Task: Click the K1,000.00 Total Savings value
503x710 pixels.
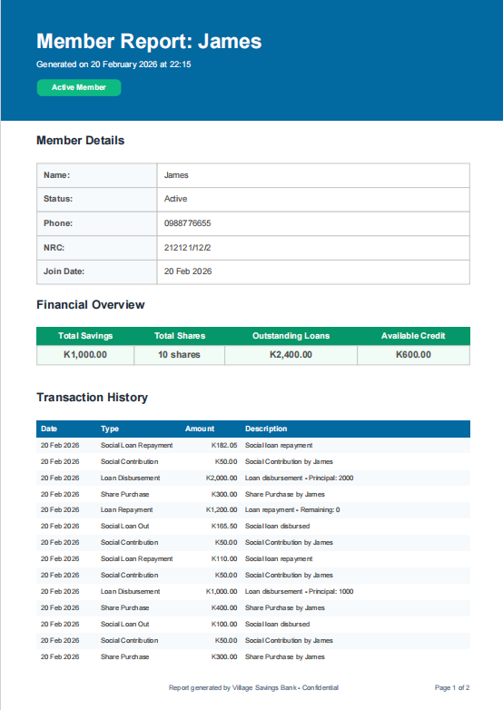Action: point(85,355)
